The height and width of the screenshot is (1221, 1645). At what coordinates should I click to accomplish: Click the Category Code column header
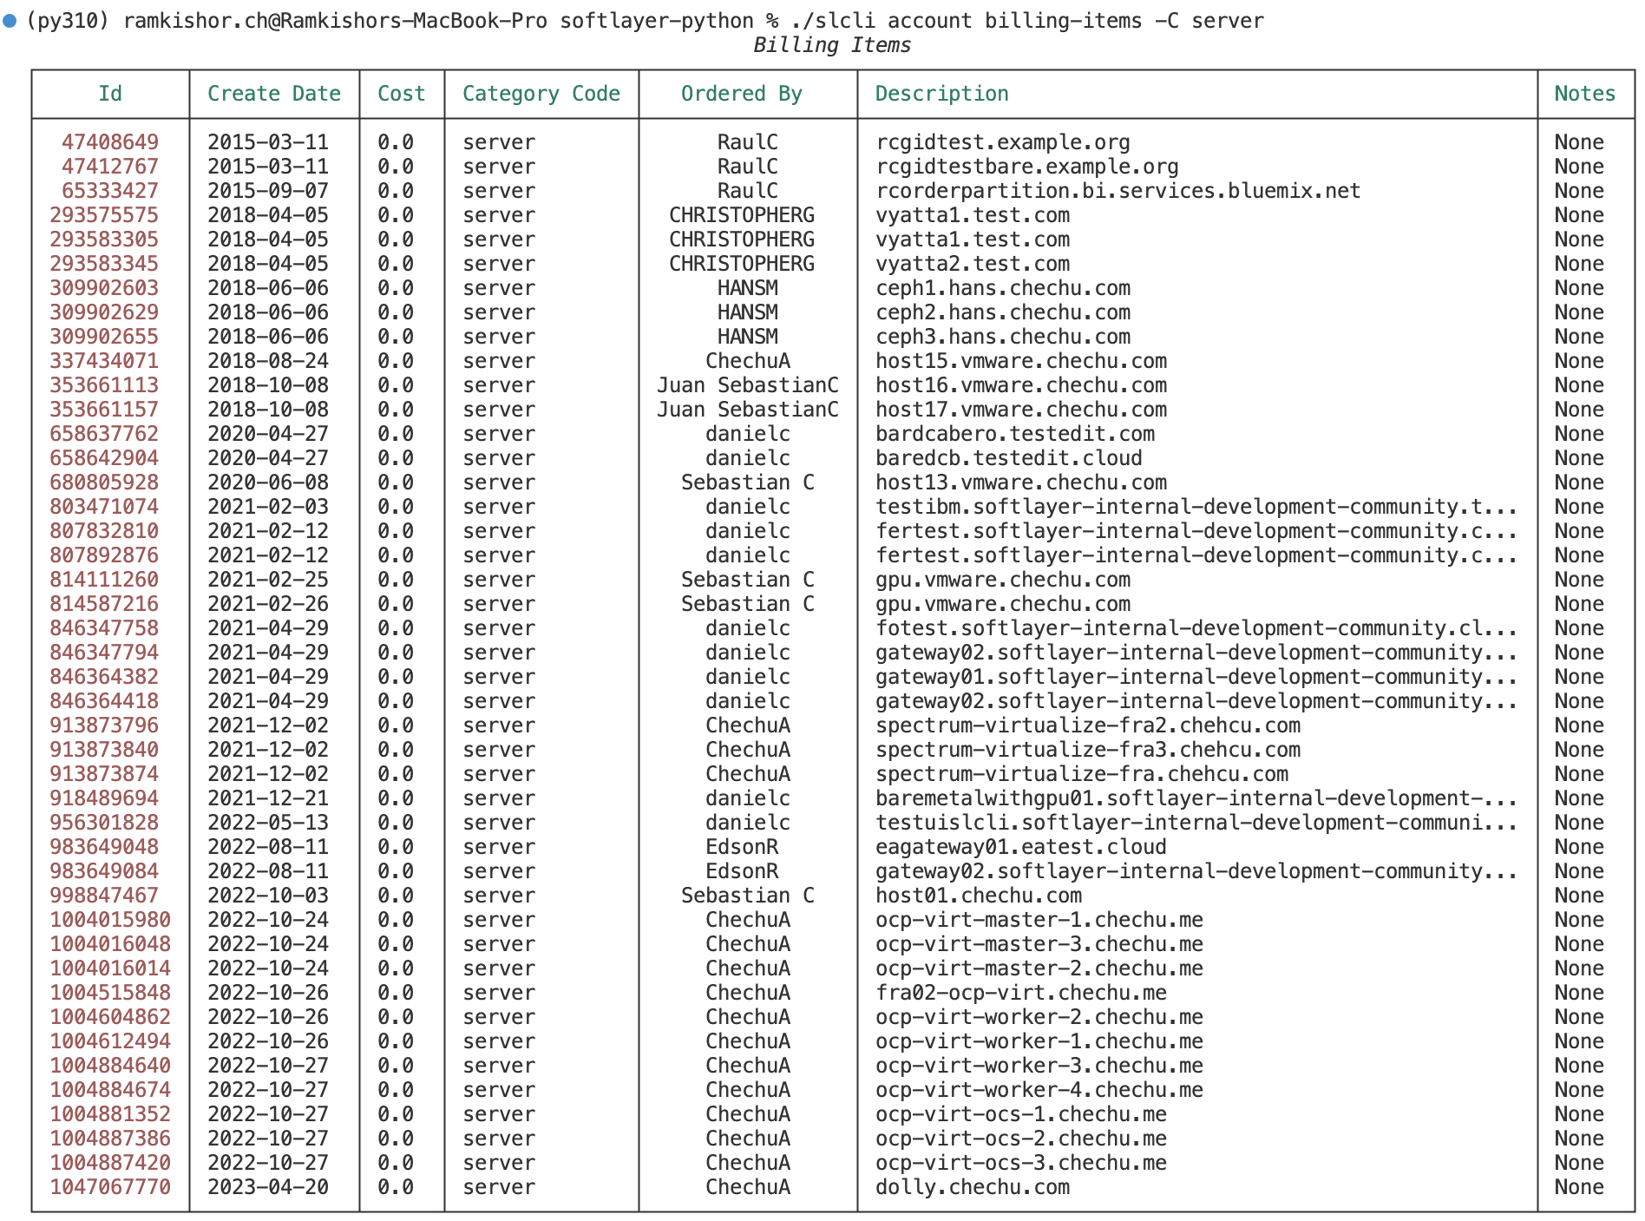coord(541,94)
